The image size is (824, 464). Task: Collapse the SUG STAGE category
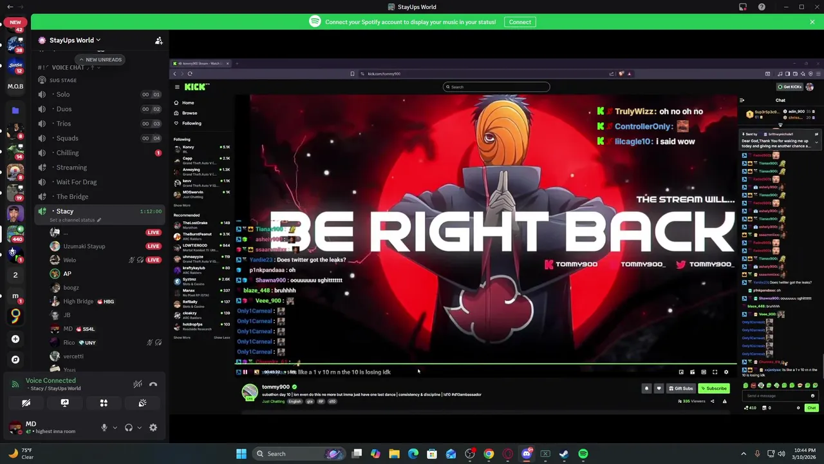click(x=63, y=80)
